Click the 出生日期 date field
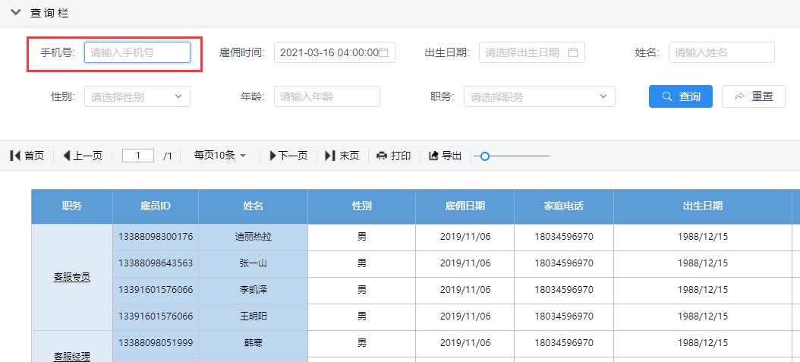800x362 pixels. click(531, 52)
